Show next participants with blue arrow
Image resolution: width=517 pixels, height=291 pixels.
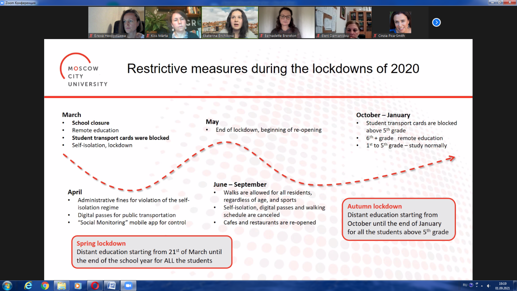(436, 22)
